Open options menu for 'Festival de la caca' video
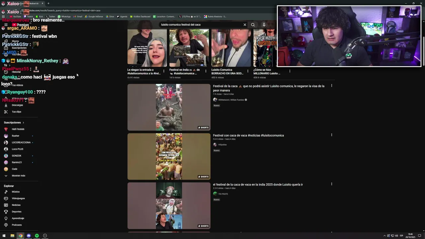Screen dimensions: 425x239 point(331,86)
